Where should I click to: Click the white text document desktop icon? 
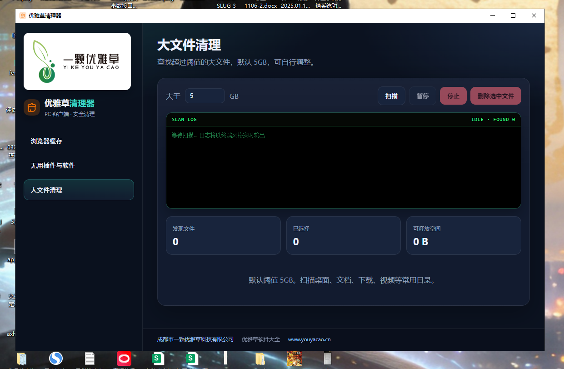90,359
